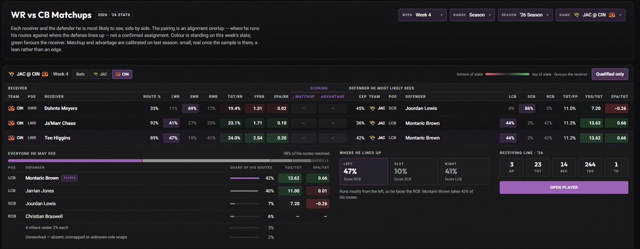The width and height of the screenshot is (640, 249).
Task: Click the Jaguars logo in panel header
Action: click(11, 75)
